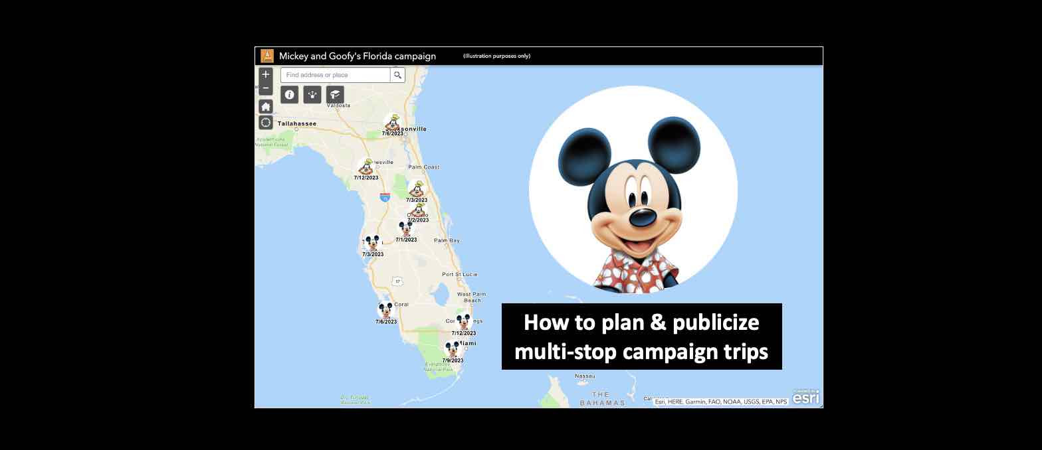Select Goofy marker dated 7/12/2023 near Gainesville
The width and height of the screenshot is (1042, 450).
click(x=365, y=167)
